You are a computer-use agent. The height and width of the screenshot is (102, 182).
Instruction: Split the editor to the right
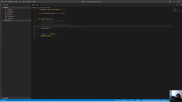(181, 5)
